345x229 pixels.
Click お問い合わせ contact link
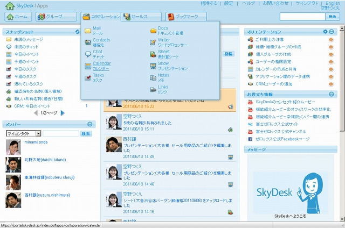click(275, 3)
